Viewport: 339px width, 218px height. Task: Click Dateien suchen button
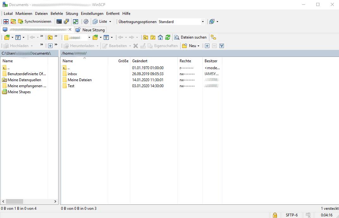click(x=190, y=37)
